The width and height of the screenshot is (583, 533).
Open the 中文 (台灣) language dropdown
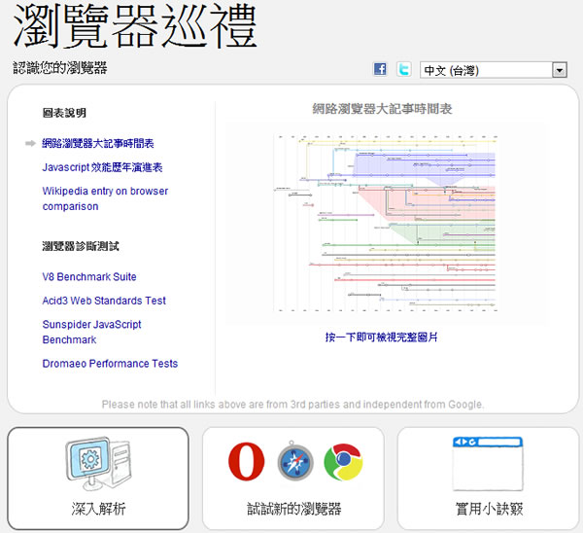click(x=493, y=70)
